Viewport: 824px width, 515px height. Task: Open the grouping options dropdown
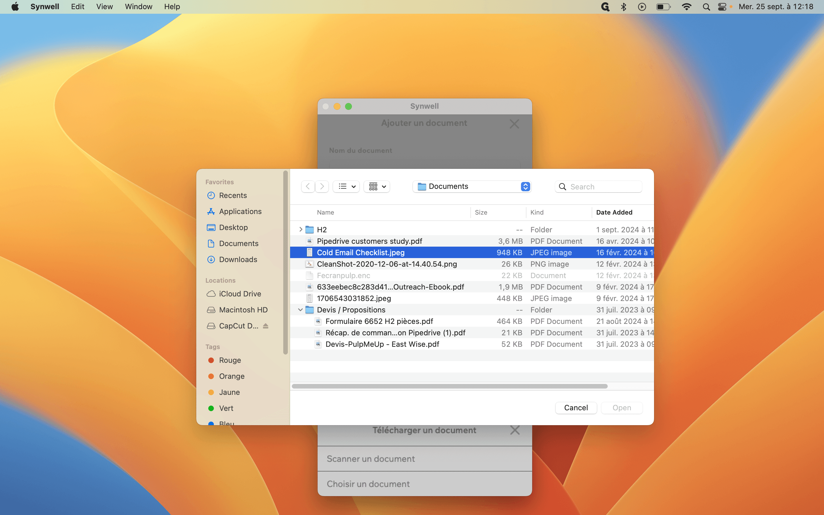(377, 186)
